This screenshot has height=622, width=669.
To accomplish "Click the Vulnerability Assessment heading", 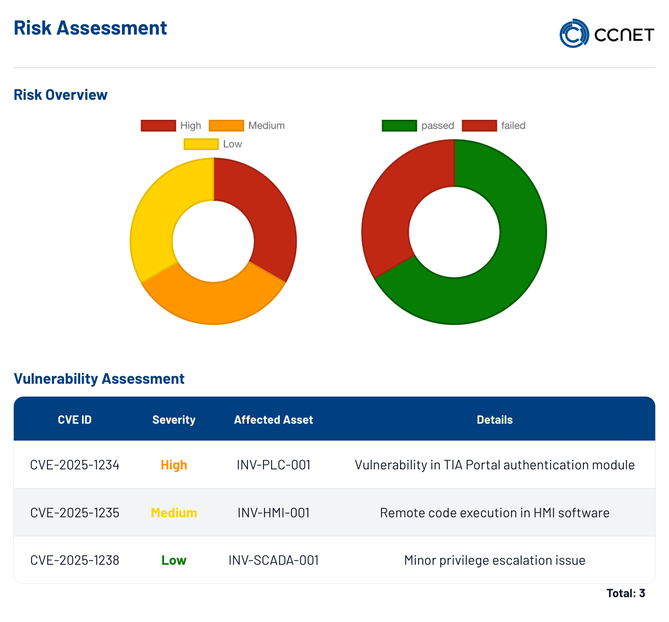I will (x=99, y=379).
